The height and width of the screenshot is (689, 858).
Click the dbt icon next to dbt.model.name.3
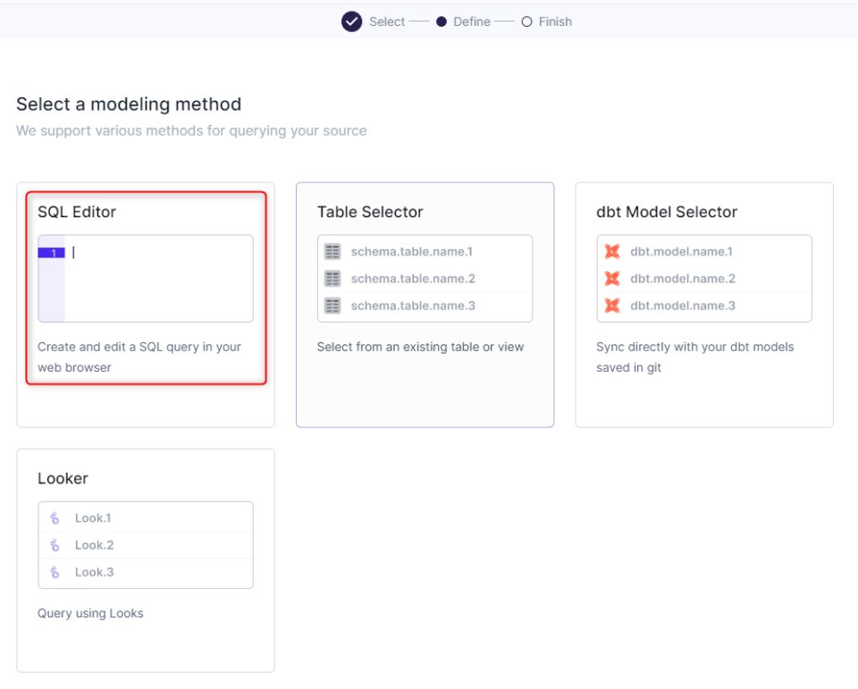[612, 305]
